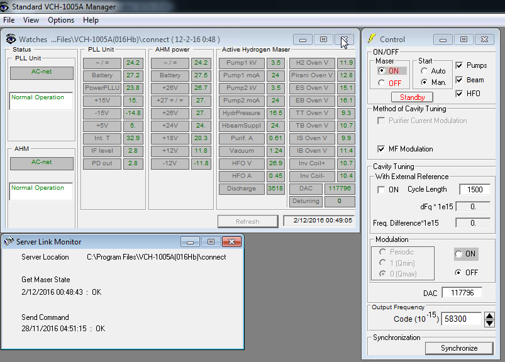Decrease the Output Frequency code with down arrow
The image size is (505, 362).
point(490,323)
